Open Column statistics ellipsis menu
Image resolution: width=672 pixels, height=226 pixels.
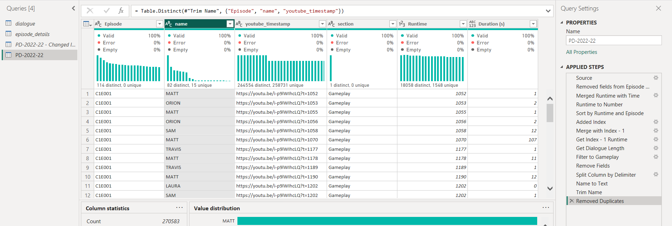click(179, 208)
